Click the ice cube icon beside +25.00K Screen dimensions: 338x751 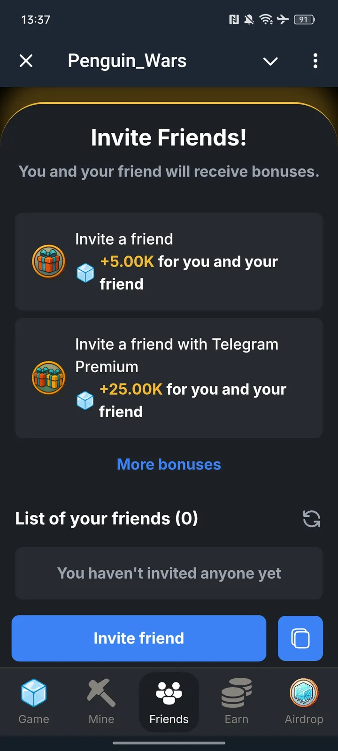coord(85,400)
